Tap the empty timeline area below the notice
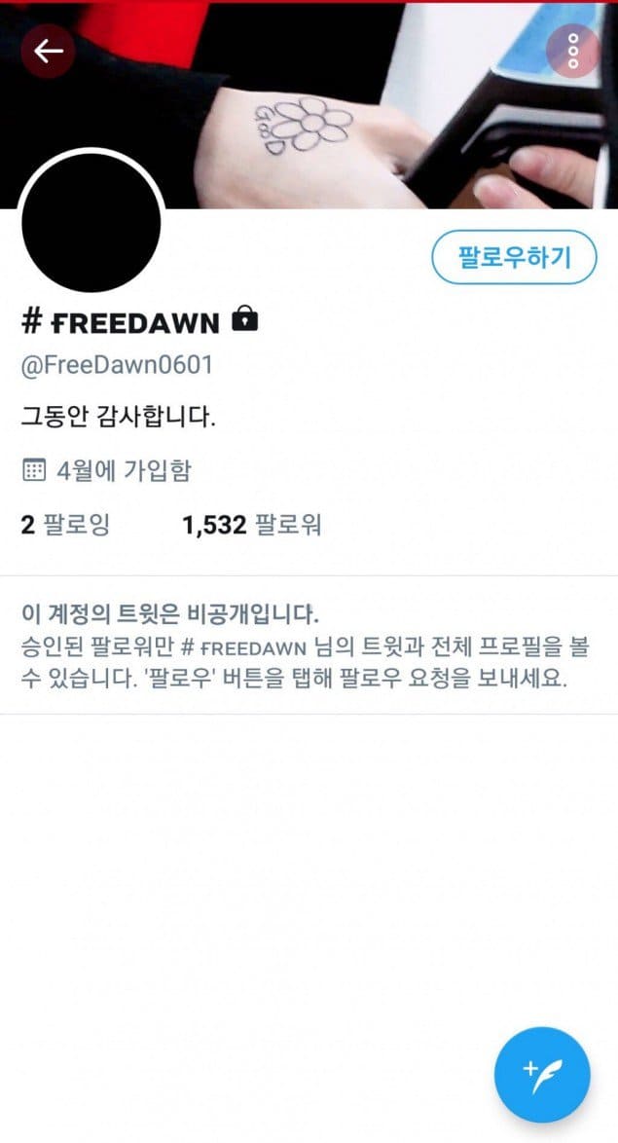 tap(309, 867)
